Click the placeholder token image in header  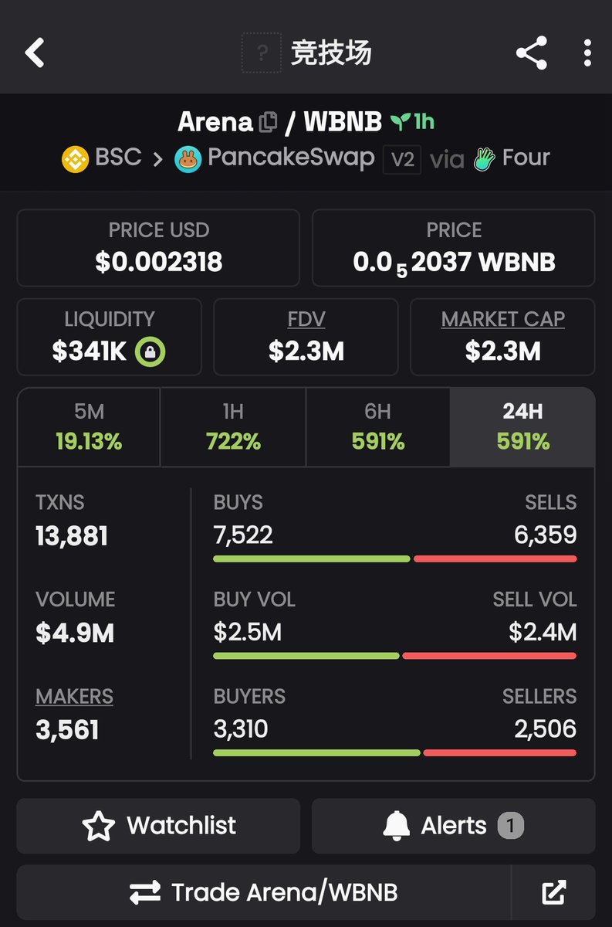(x=261, y=53)
